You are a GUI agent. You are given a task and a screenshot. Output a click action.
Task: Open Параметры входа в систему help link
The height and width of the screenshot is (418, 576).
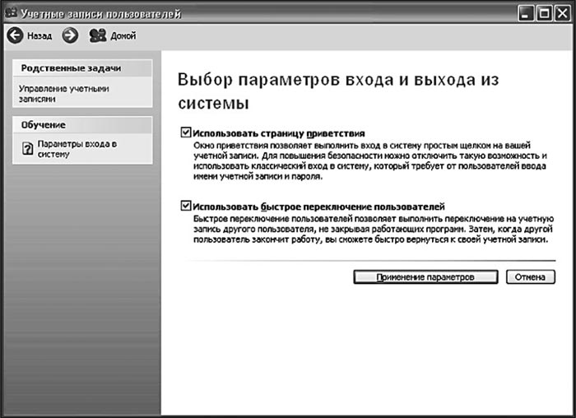[x=77, y=149]
